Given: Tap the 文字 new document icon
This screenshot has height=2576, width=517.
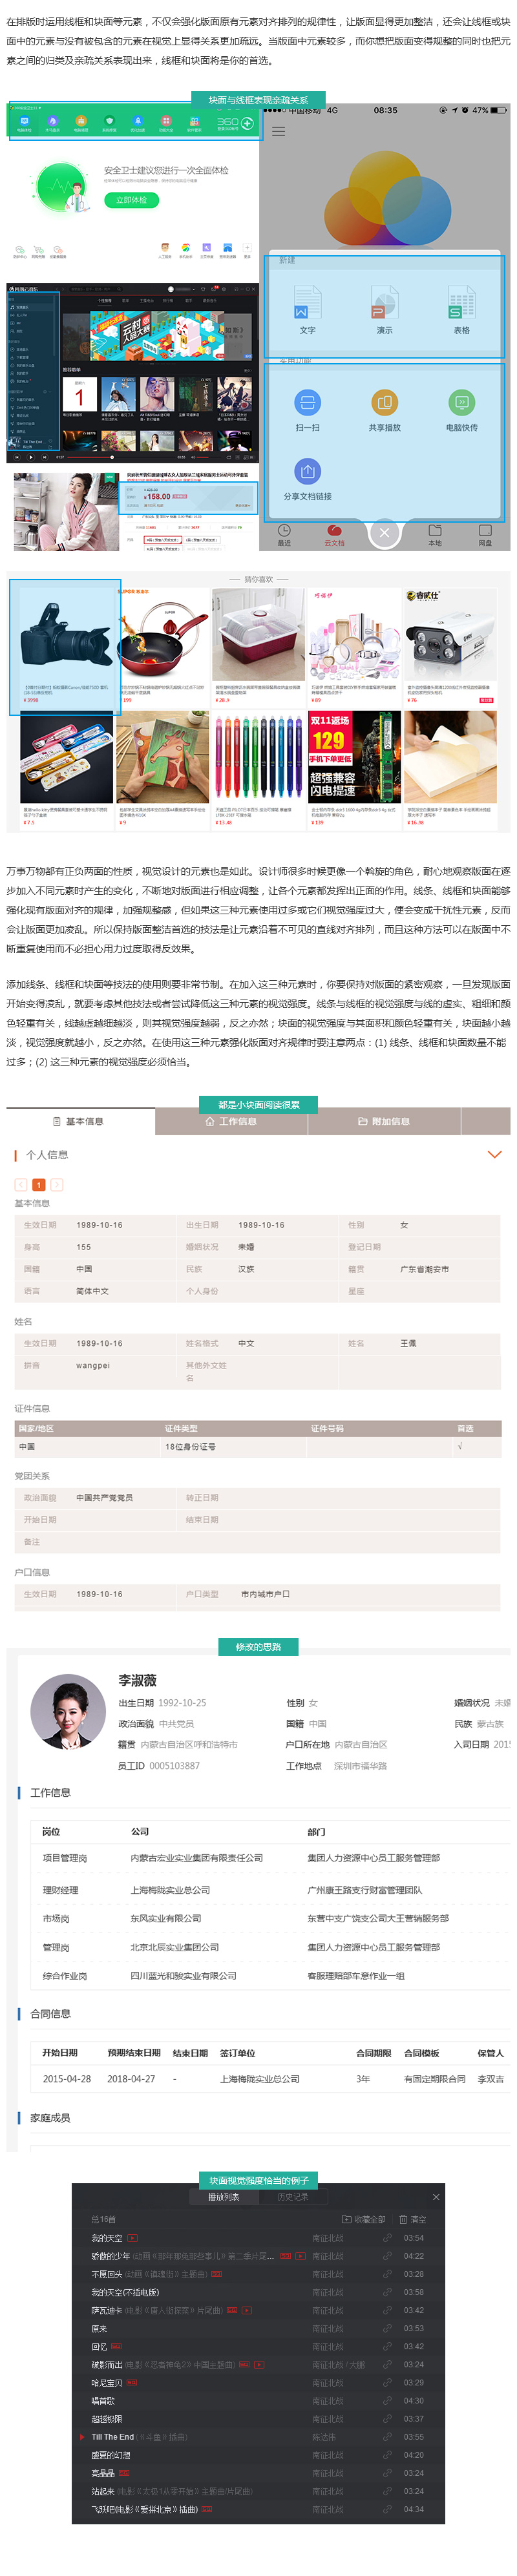Looking at the screenshot, I should click(307, 303).
